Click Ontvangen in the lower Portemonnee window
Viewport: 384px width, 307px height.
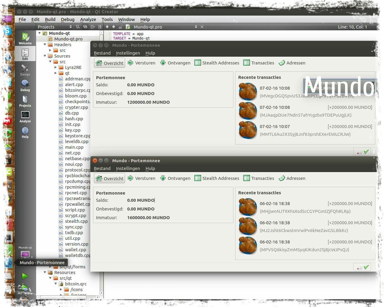coord(175,178)
